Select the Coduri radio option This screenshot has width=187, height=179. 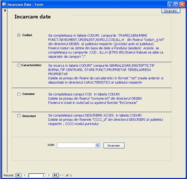point(19,35)
